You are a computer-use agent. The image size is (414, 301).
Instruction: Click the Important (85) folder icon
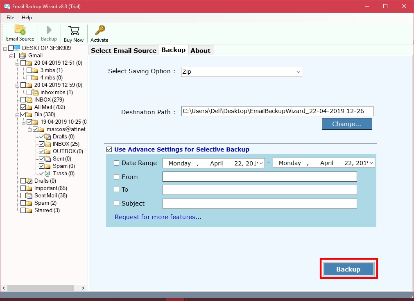[x=29, y=188]
